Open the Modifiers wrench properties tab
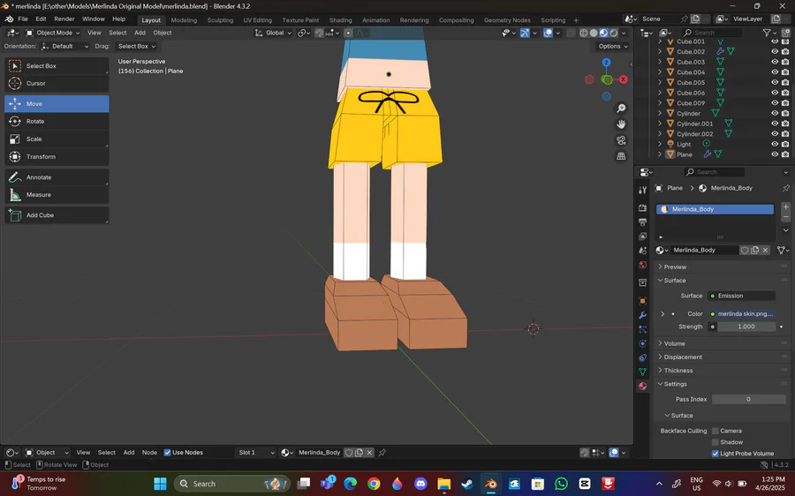 (x=643, y=315)
